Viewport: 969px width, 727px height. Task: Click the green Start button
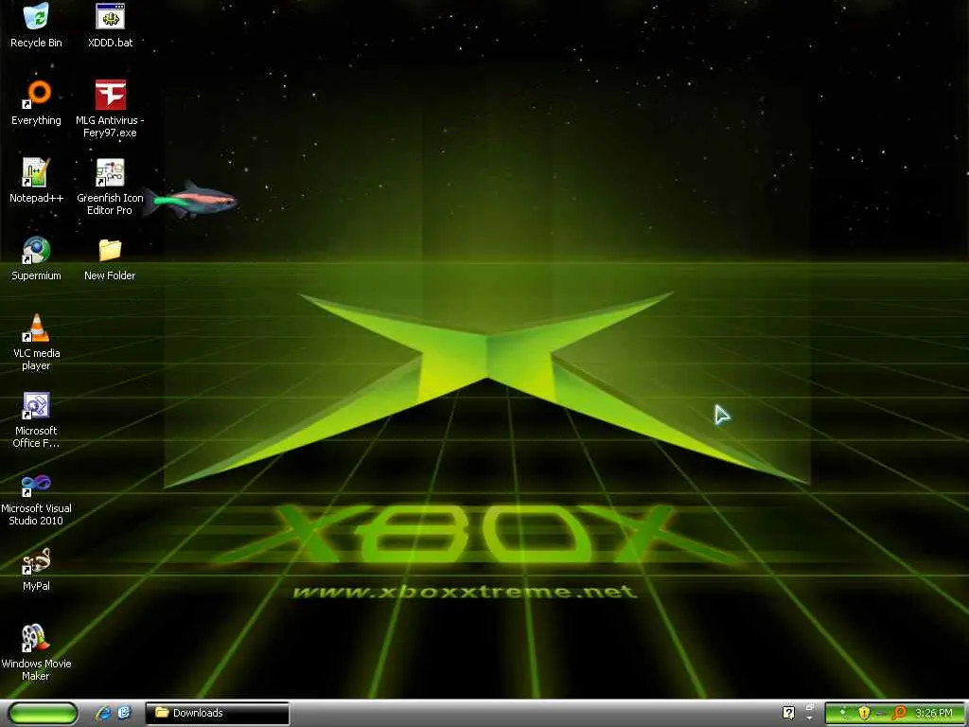point(43,713)
